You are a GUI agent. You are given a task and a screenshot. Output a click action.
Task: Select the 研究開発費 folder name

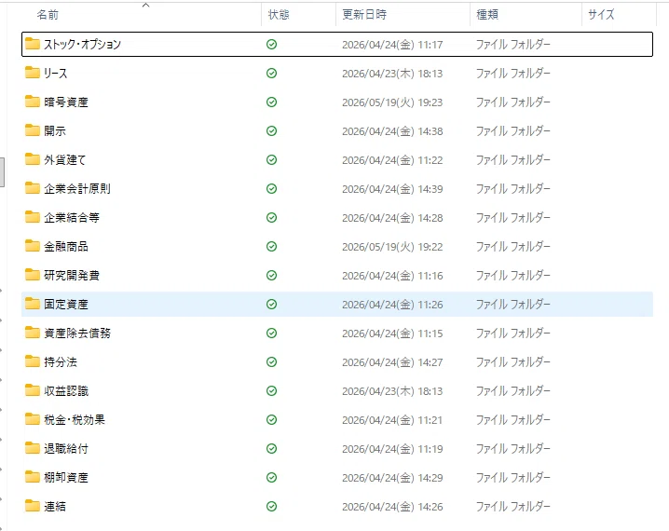pos(72,276)
